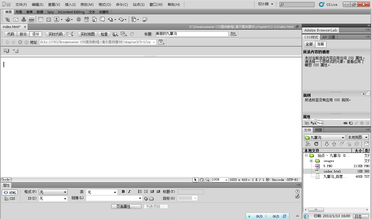
Task: Refresh the Files panel
Action: (316, 144)
